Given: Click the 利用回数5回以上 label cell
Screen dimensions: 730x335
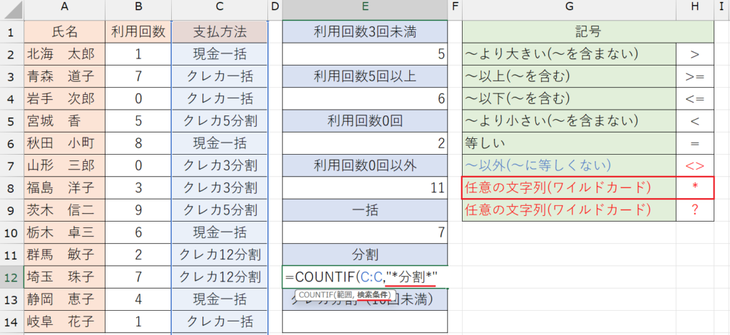Looking at the screenshot, I should pos(365,77).
